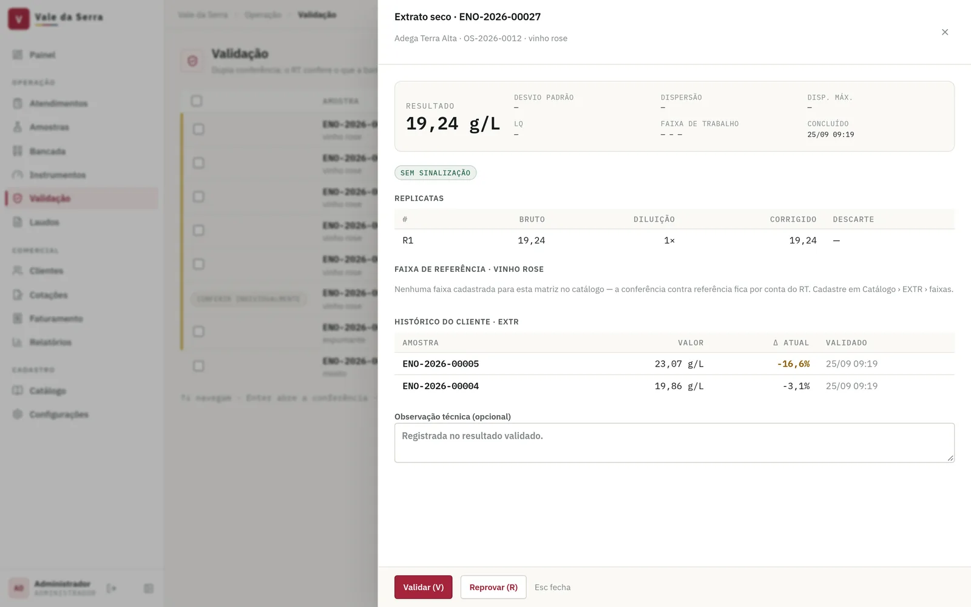Close the Extrato seco detail panel
Viewport: 971px width, 607px height.
point(945,32)
